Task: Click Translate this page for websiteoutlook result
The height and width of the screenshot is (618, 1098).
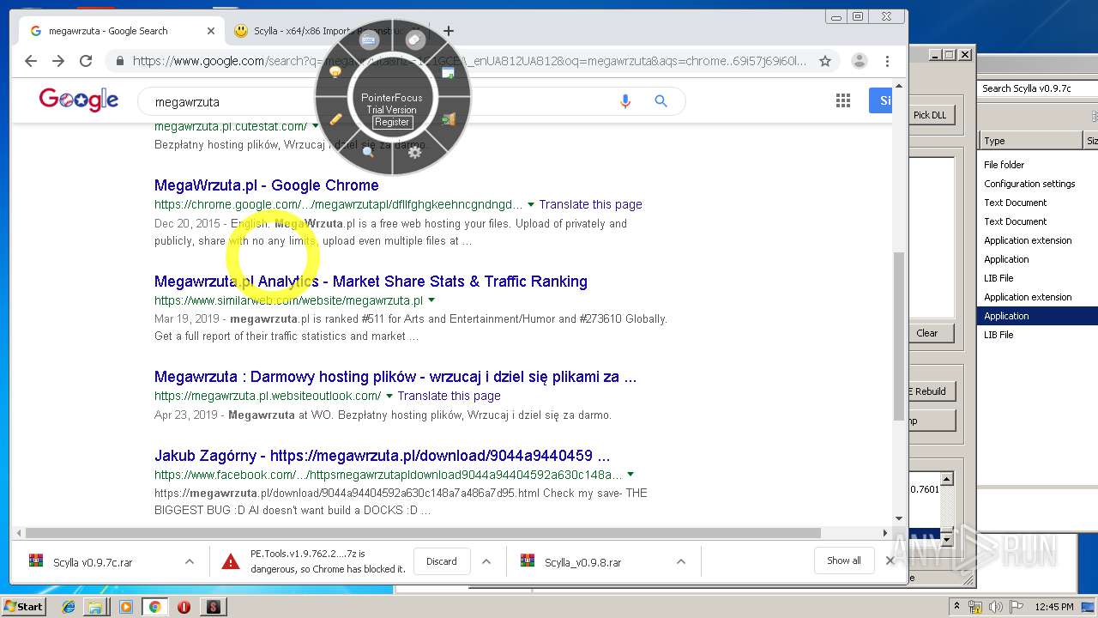Action: 449,396
